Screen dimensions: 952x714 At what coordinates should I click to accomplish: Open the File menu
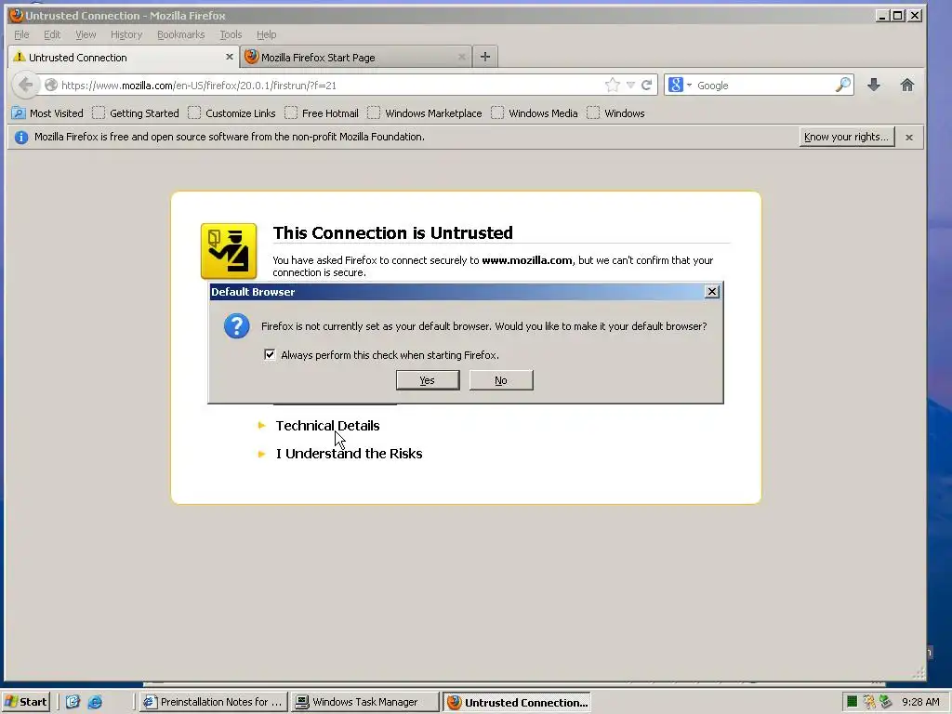click(21, 34)
